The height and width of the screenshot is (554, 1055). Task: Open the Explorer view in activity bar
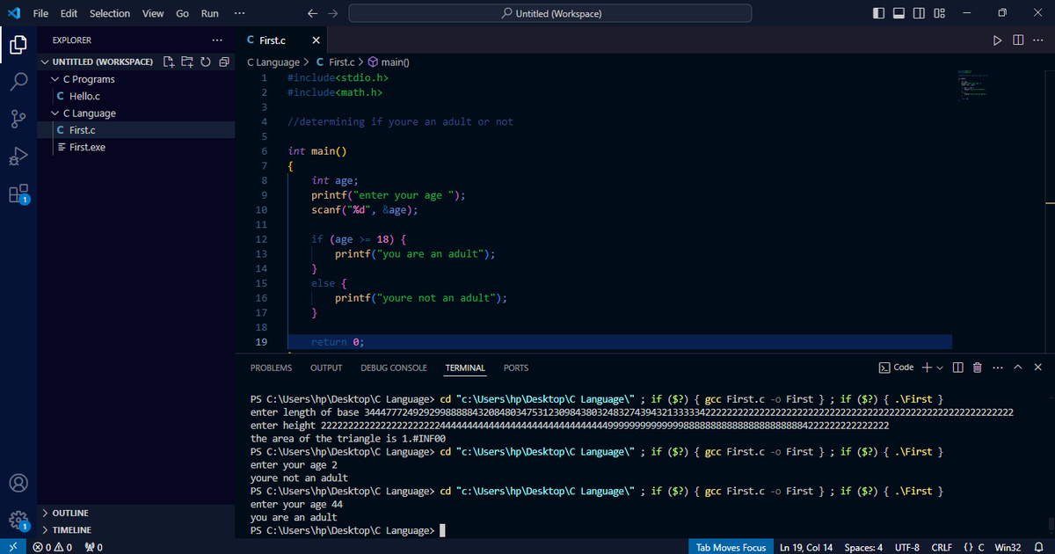tap(18, 45)
